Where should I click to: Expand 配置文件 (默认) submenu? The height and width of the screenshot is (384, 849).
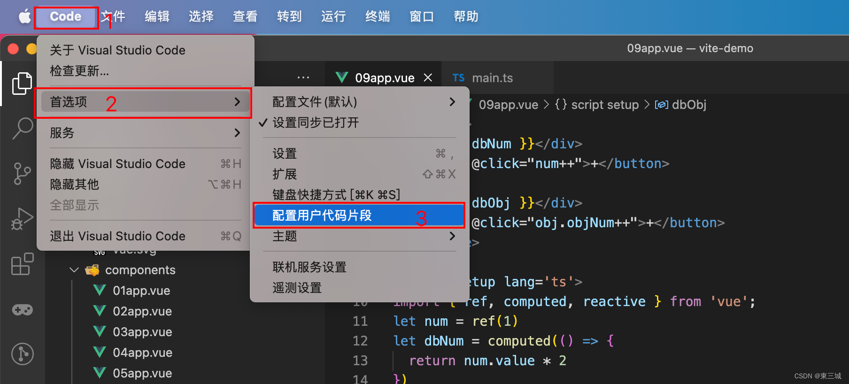click(x=360, y=102)
